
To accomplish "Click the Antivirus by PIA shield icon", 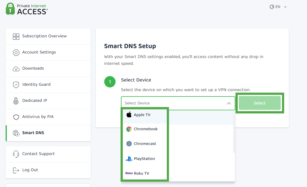I will tap(16, 117).
